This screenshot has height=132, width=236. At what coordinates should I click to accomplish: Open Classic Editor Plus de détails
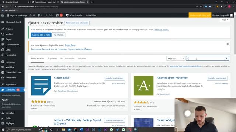119,84
